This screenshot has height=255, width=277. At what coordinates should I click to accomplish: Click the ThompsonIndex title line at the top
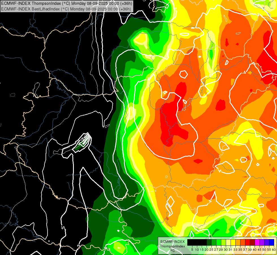(x=66, y=3)
